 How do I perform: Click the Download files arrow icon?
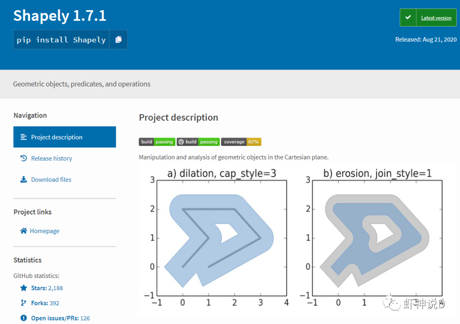coord(23,179)
